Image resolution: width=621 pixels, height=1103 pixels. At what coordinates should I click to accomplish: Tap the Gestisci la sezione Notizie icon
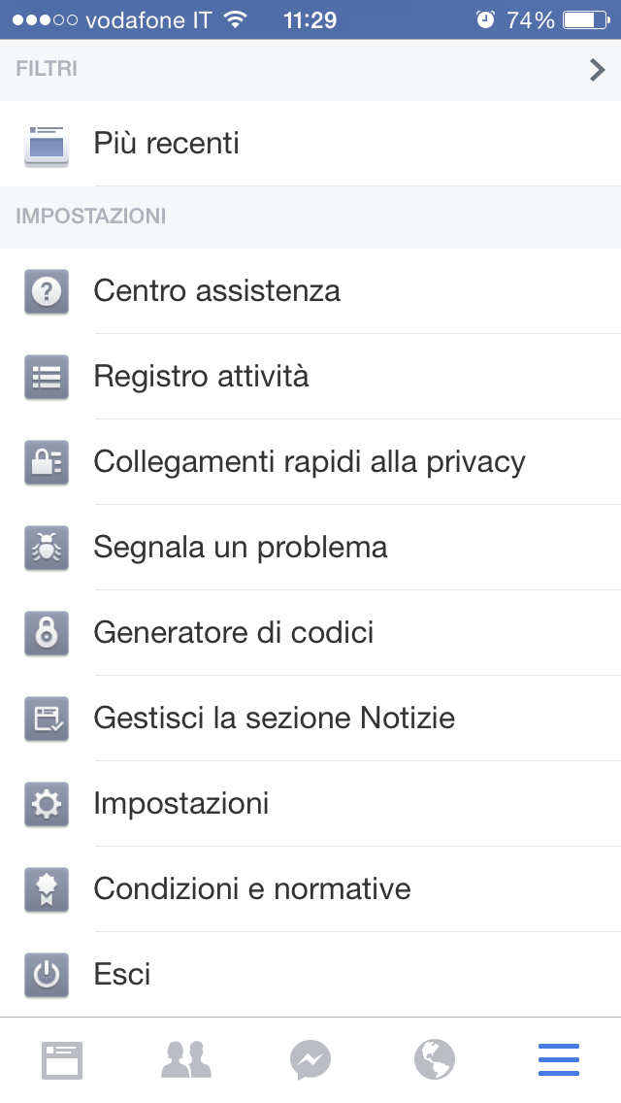(x=47, y=719)
